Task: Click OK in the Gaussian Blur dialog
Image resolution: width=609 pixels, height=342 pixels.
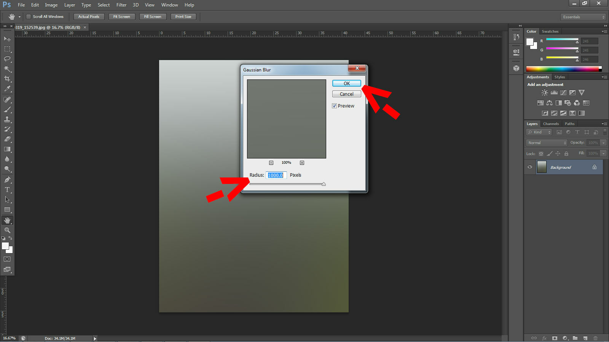Action: point(346,83)
